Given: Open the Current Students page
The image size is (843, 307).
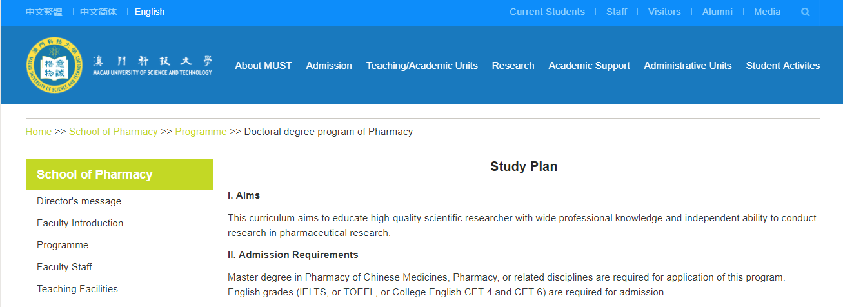Looking at the screenshot, I should click(x=547, y=12).
